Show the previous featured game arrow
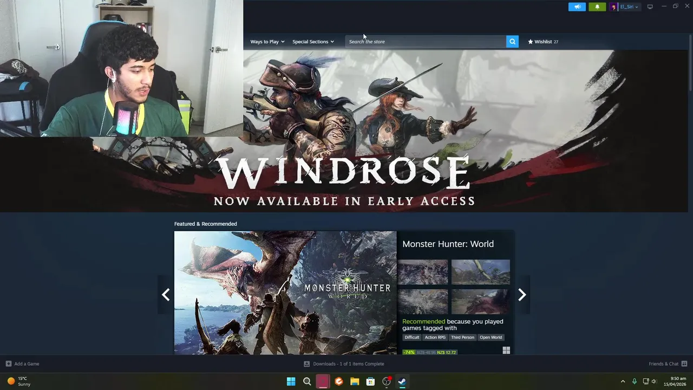 coord(166,295)
